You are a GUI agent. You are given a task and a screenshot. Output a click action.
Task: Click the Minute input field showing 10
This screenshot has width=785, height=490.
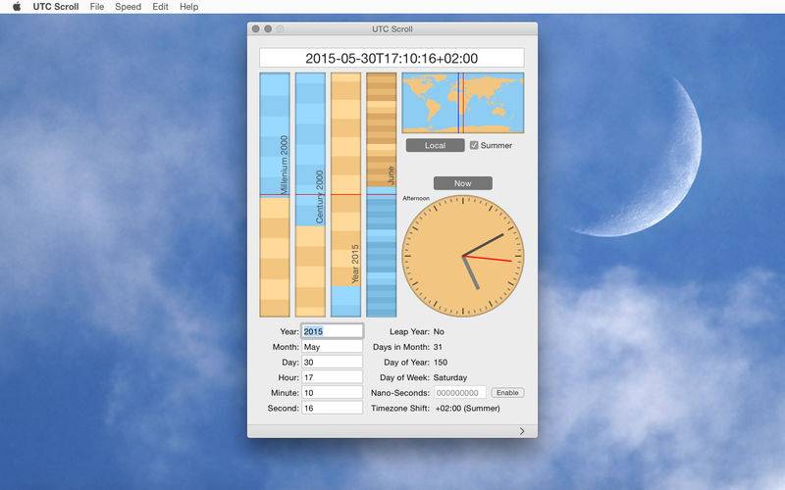333,393
